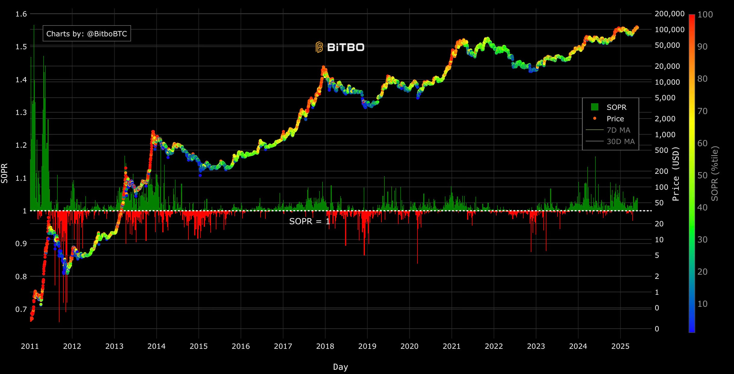Click the SOPR = 1 annotation
The height and width of the screenshot is (374, 734).
point(309,222)
